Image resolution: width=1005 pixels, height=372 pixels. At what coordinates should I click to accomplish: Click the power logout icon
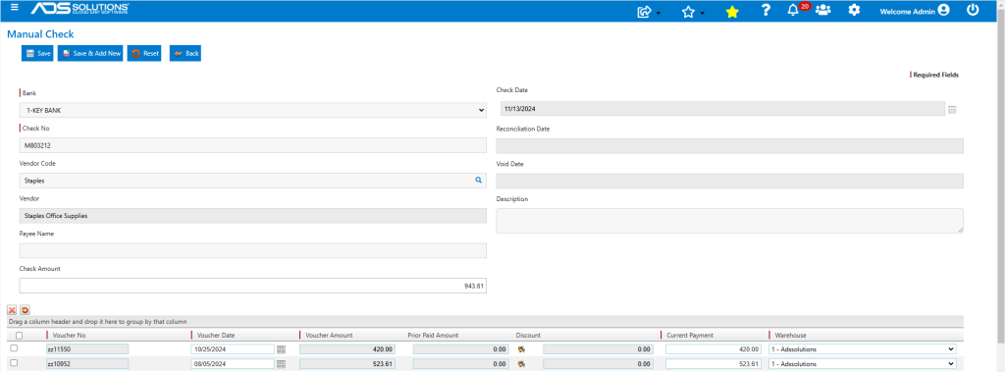(x=973, y=10)
